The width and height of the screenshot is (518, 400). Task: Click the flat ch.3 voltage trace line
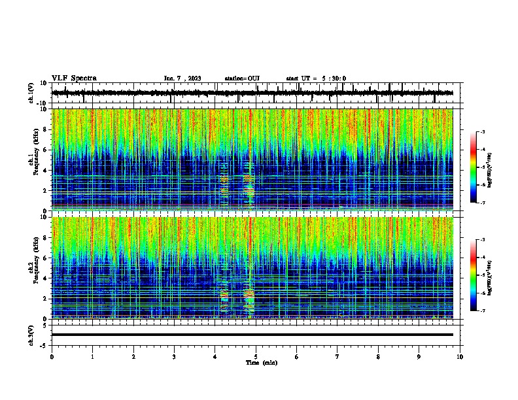point(252,335)
